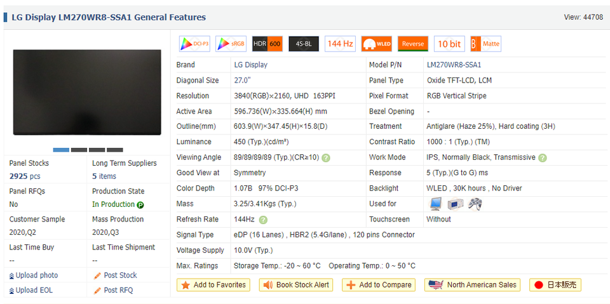Open the North American Sales button
610x304 pixels.
pos(473,285)
